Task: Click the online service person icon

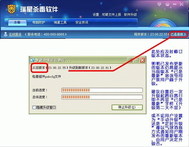Action: 5,34
